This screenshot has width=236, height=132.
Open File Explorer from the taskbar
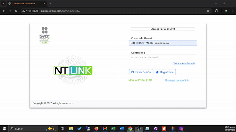[71, 128]
